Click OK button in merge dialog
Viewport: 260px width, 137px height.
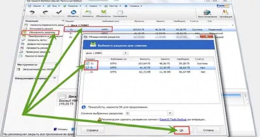182,130
